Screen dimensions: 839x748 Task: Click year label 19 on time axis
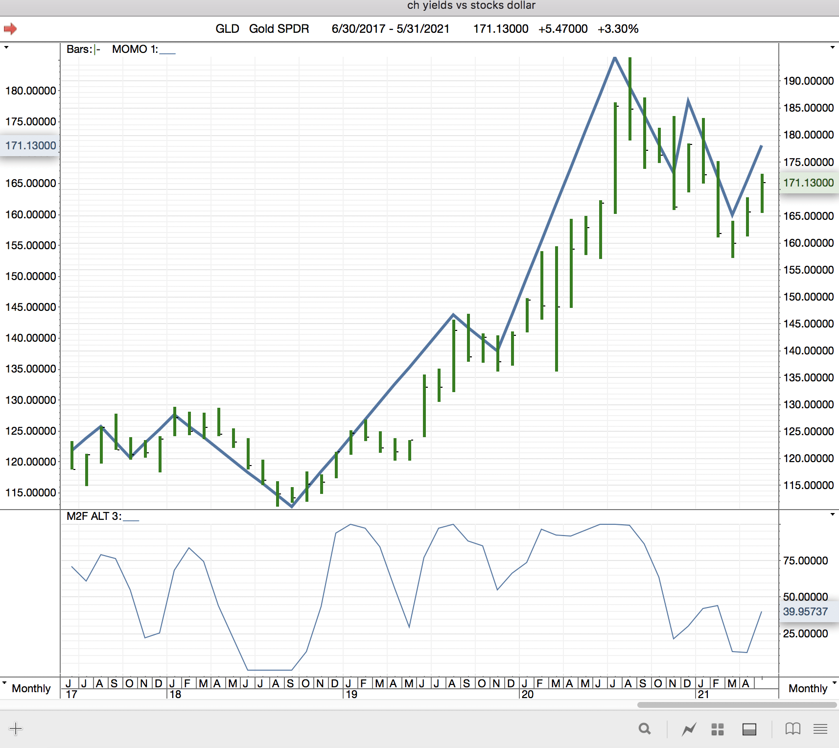pos(351,694)
